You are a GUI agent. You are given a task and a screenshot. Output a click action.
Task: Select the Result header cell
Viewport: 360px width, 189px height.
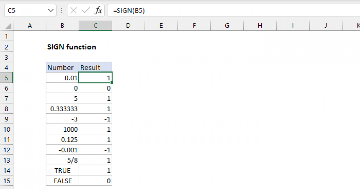(x=95, y=67)
